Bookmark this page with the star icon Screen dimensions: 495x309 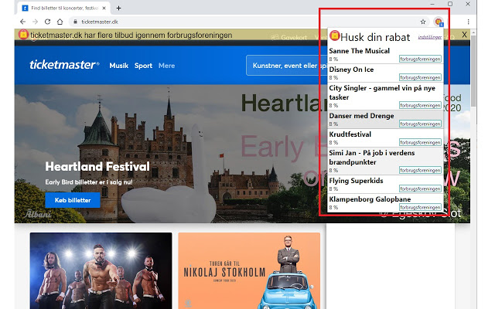coord(423,22)
